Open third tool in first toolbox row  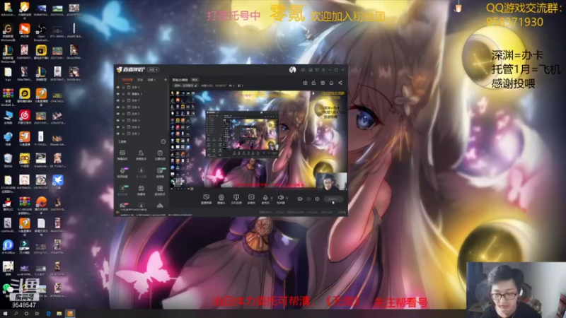click(160, 155)
